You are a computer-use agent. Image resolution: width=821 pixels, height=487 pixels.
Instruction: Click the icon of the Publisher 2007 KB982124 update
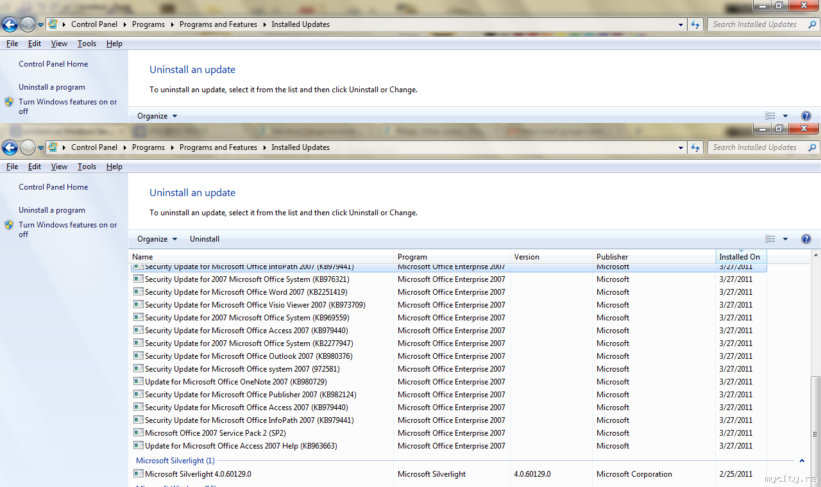[x=138, y=395]
